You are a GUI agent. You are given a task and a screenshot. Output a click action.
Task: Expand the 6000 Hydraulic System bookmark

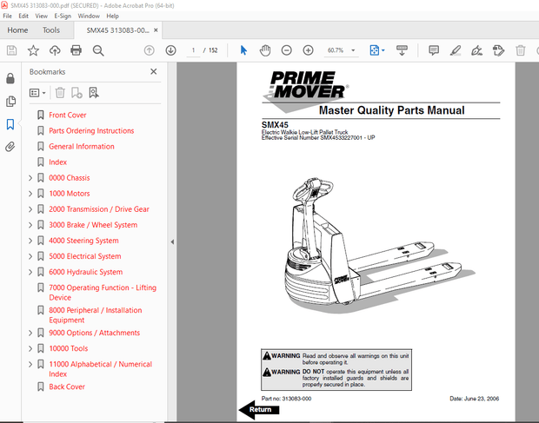30,272
